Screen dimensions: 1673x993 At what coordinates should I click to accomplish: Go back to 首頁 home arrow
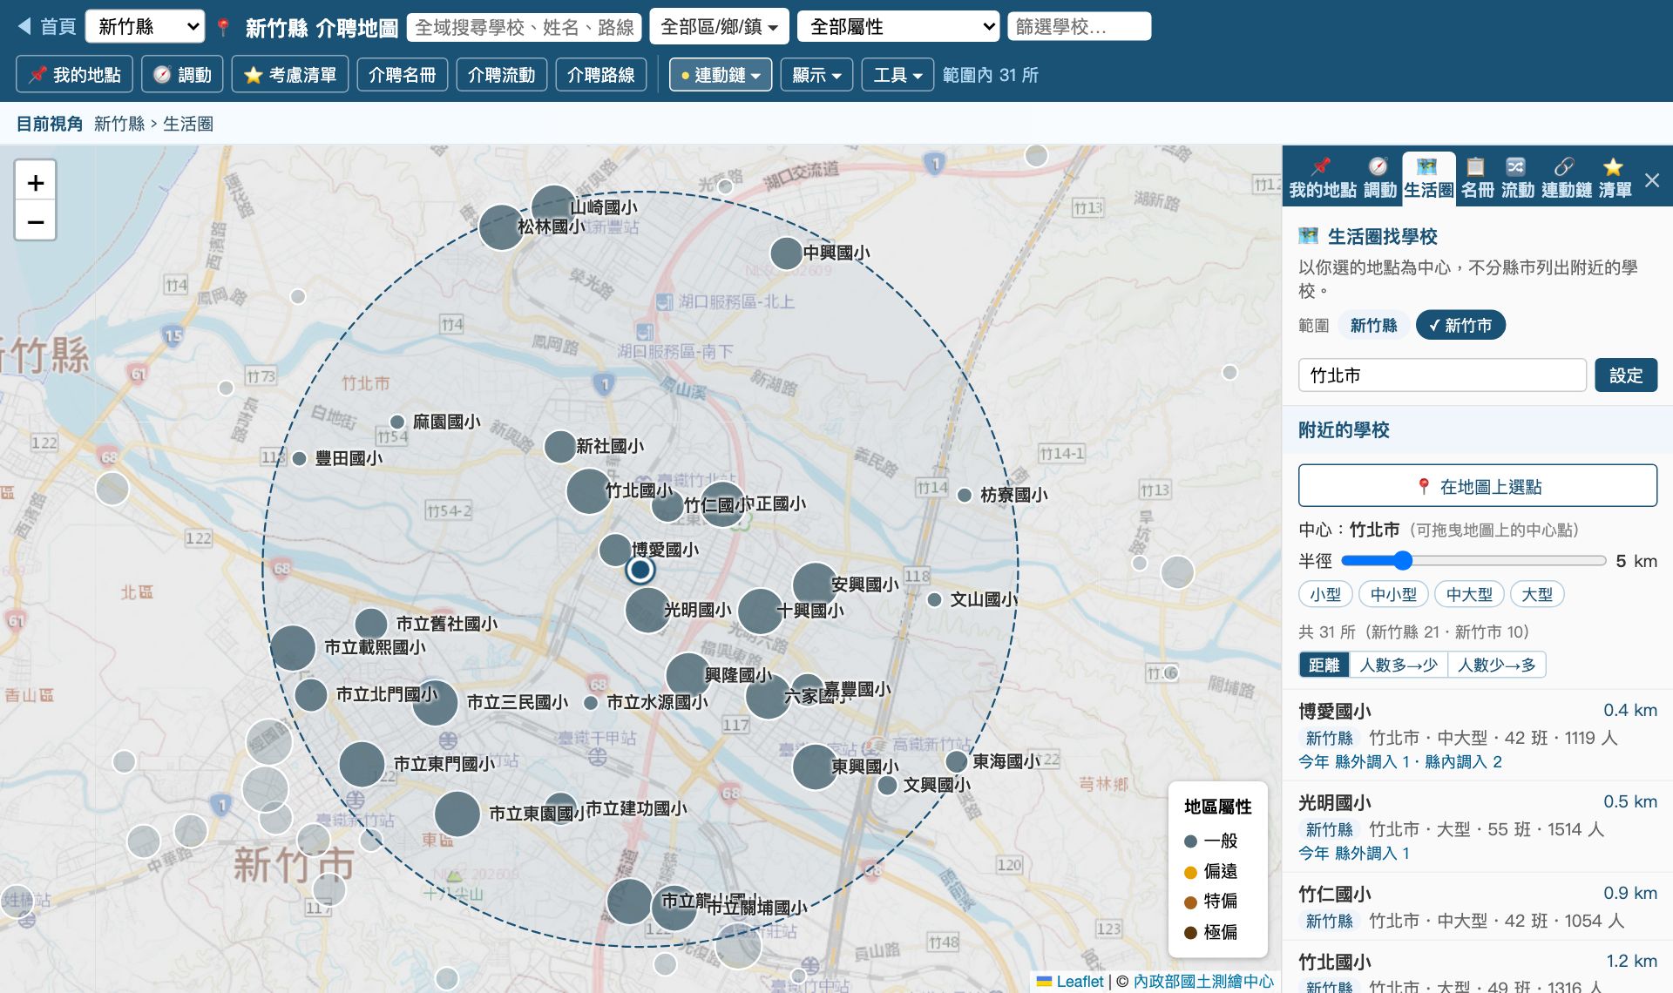(x=47, y=27)
